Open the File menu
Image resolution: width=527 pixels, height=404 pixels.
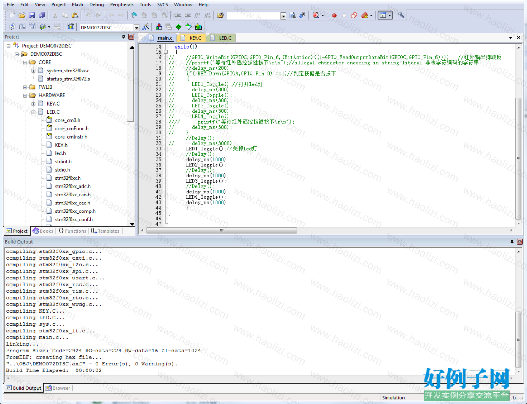pyautogui.click(x=10, y=4)
